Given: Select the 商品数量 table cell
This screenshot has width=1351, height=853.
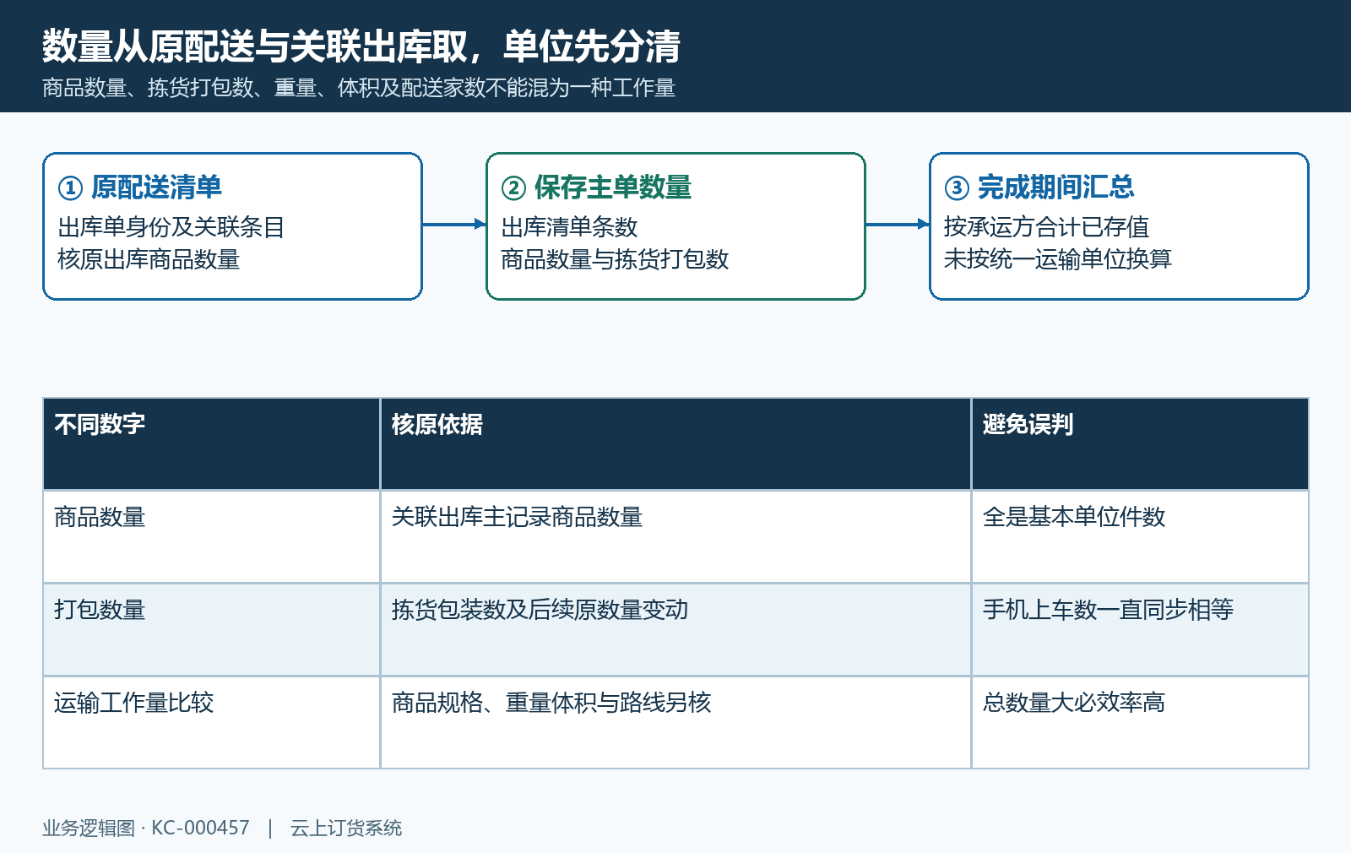Looking at the screenshot, I should [x=211, y=536].
